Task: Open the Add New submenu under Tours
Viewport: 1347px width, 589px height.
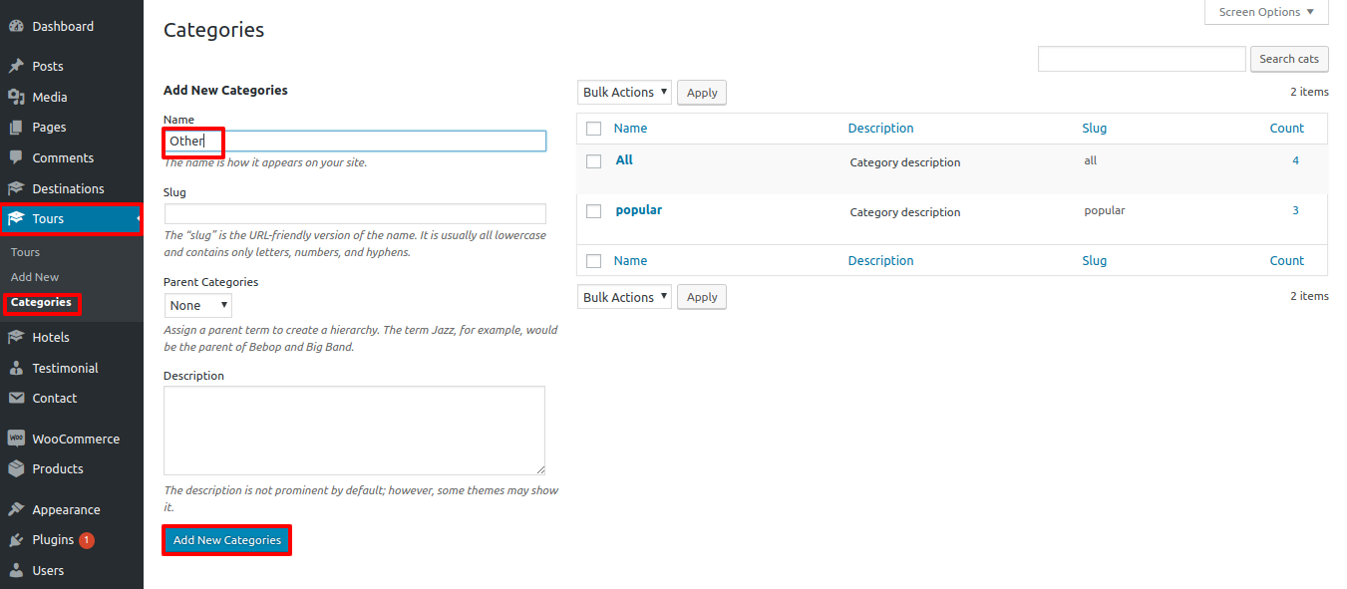Action: click(x=35, y=277)
